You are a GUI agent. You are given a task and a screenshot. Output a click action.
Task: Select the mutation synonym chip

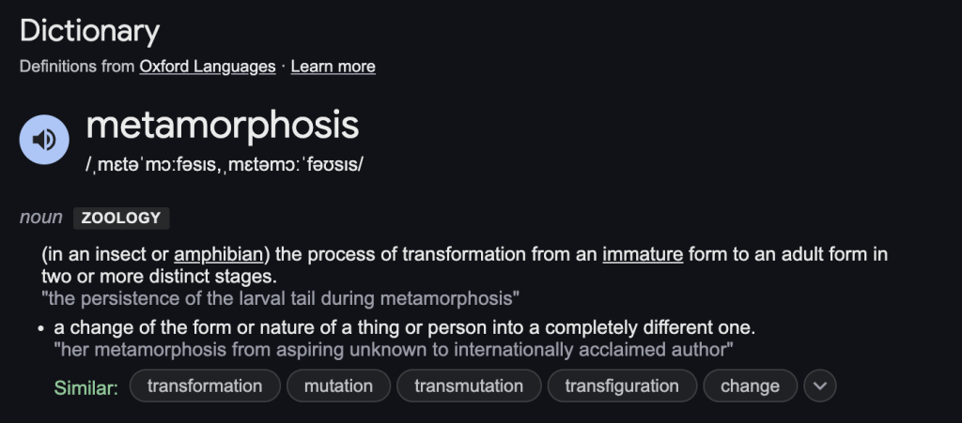(x=338, y=385)
